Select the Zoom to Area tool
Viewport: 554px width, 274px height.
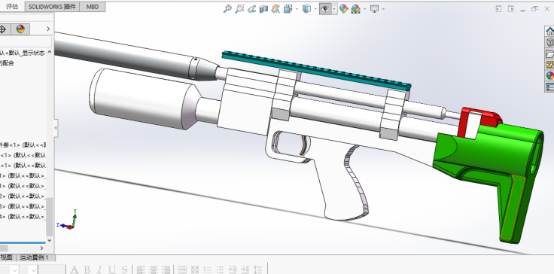pos(239,9)
